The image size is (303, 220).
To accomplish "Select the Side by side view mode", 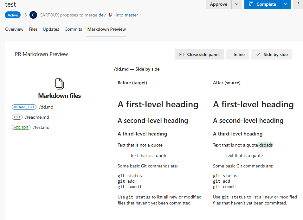I will (272, 54).
